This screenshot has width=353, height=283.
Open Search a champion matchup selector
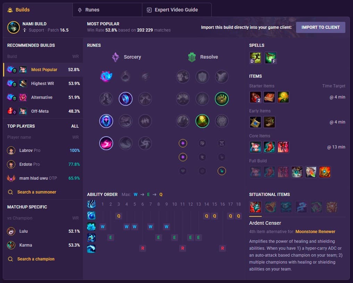[x=36, y=259]
